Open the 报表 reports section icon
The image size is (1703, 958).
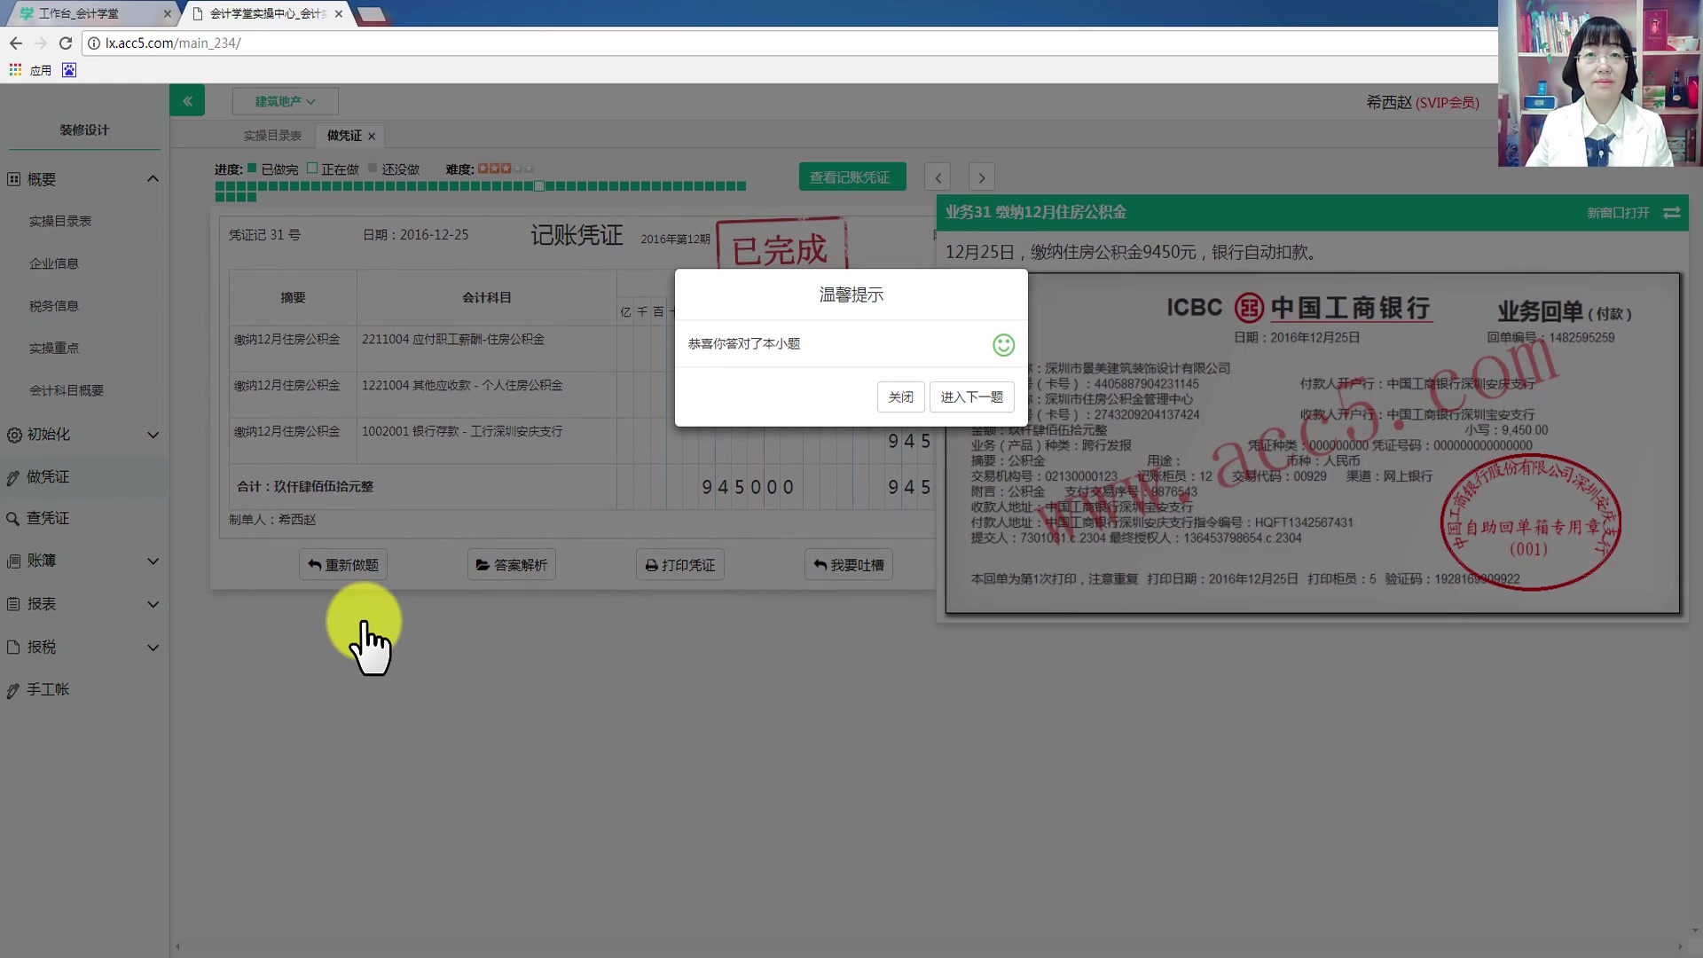(13, 604)
